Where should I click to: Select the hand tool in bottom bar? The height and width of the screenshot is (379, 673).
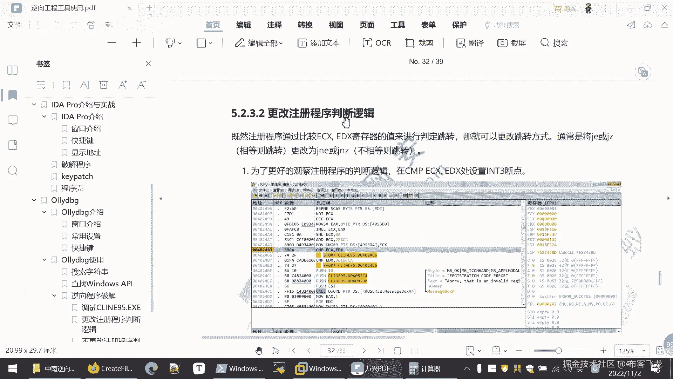259,351
